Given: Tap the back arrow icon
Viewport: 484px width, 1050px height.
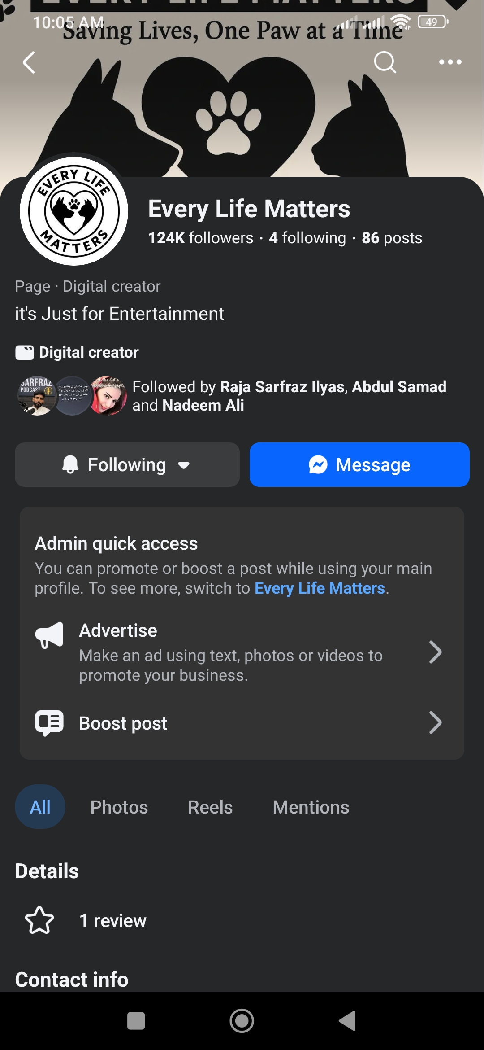Looking at the screenshot, I should 29,62.
